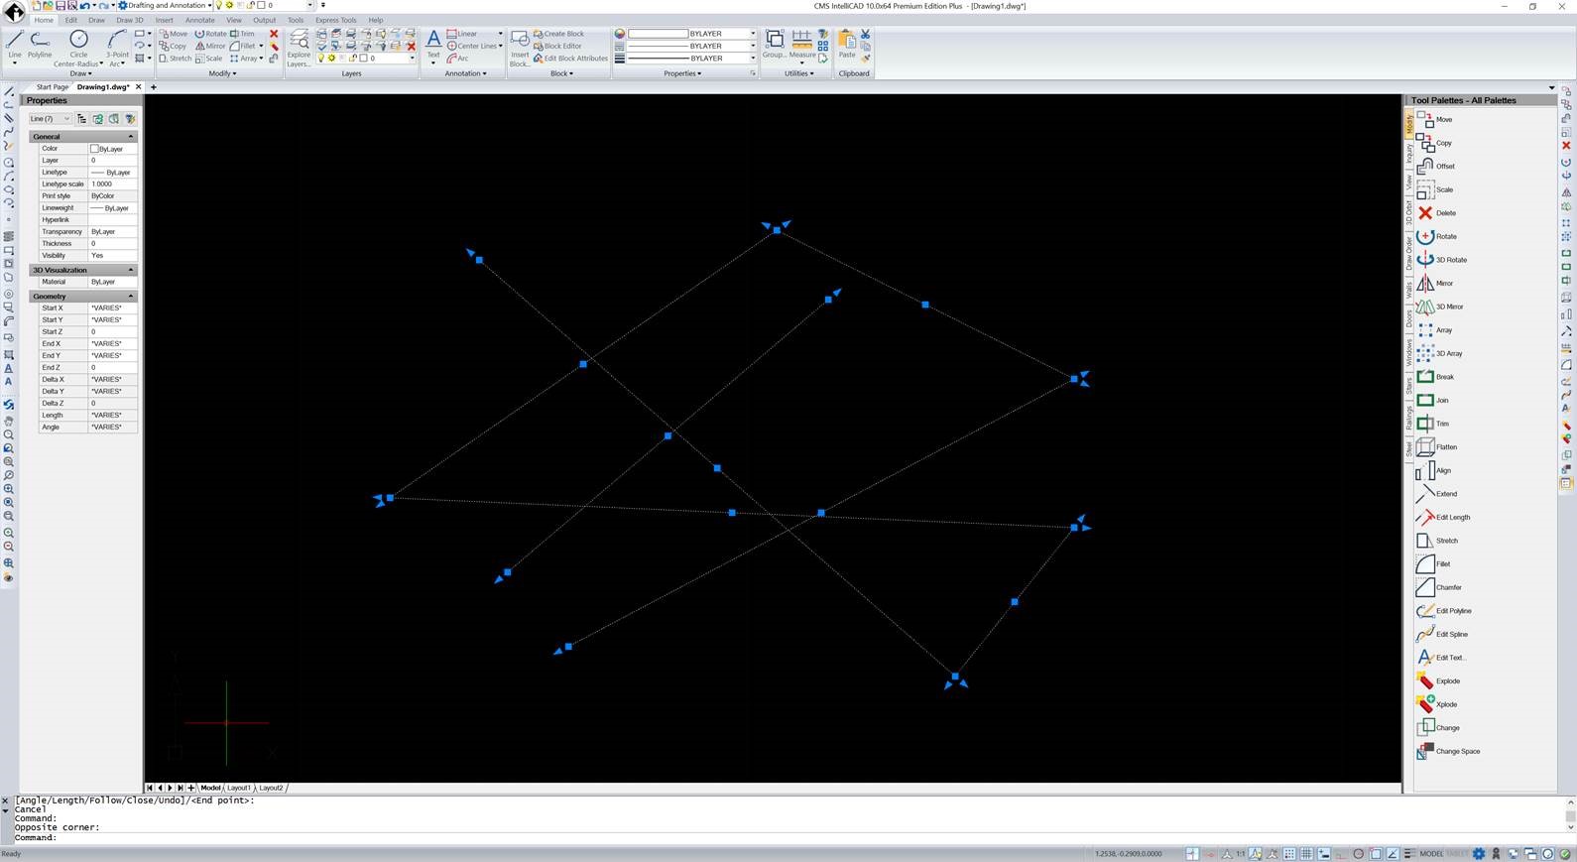The height and width of the screenshot is (862, 1577).
Task: Click Move in Tool Palettes
Action: click(1434, 119)
